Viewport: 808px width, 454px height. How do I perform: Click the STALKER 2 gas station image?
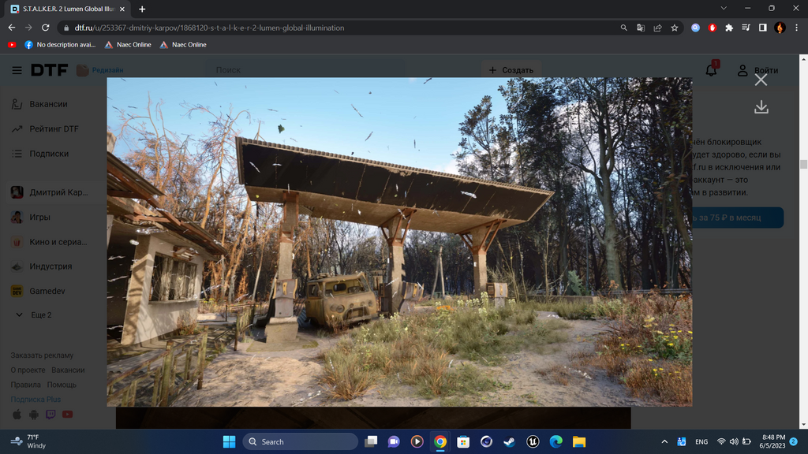[x=399, y=242]
